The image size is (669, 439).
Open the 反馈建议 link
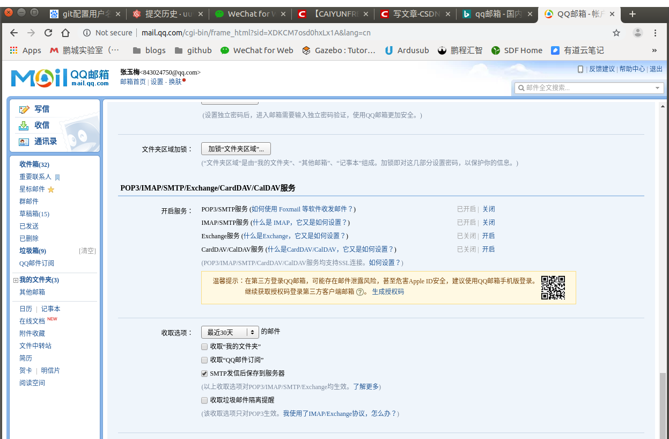(602, 69)
